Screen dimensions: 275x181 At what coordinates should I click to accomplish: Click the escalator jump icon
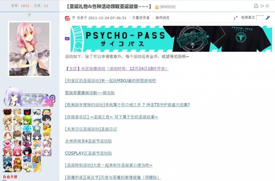coord(268,18)
